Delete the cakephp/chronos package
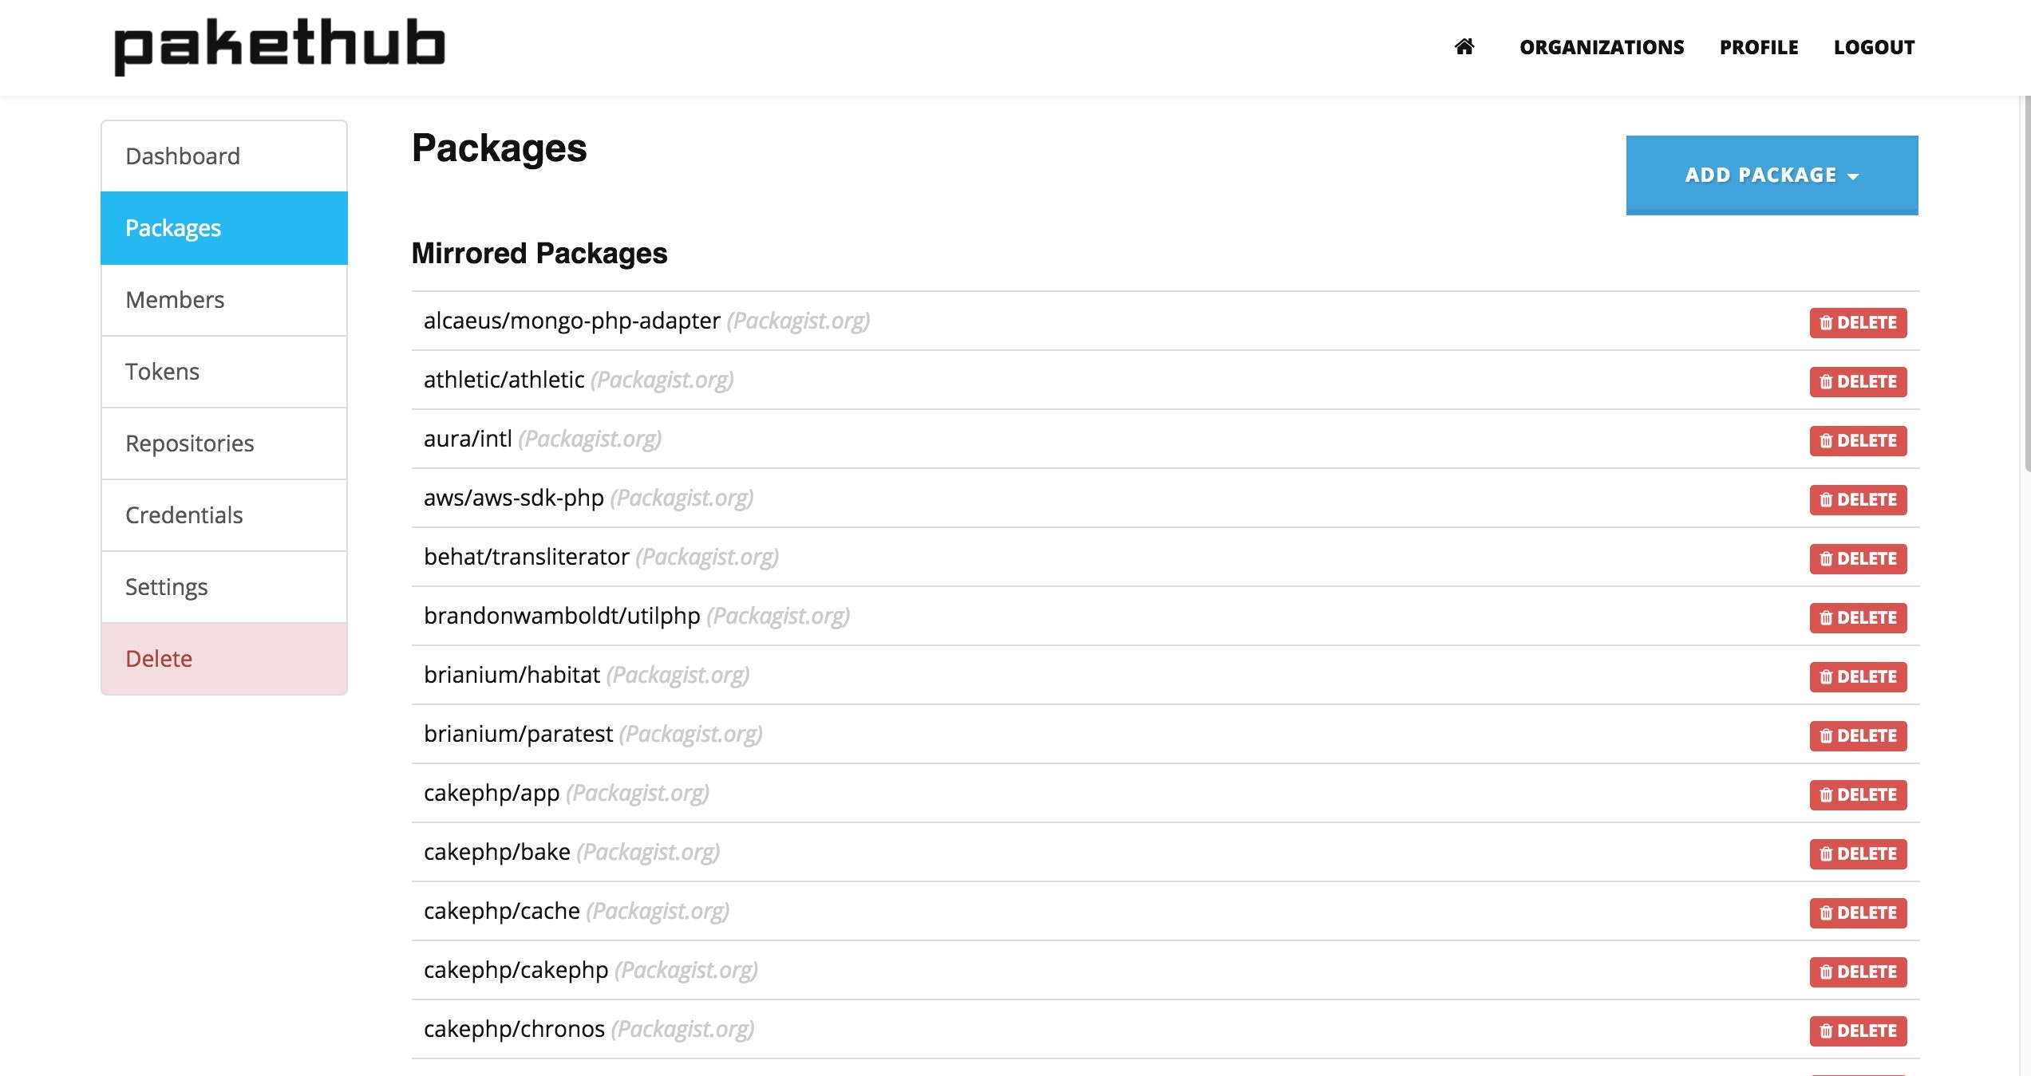This screenshot has width=2031, height=1076. (x=1857, y=1031)
